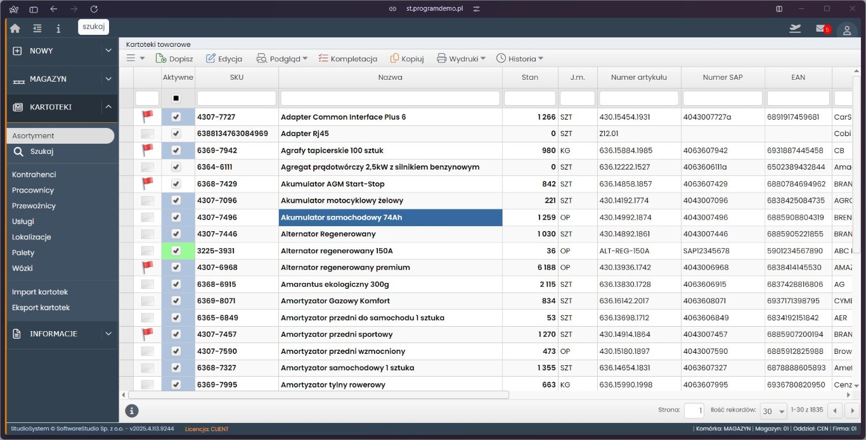866x440 pixels.
Task: Toggle Aktywne checkbox for Alternator regenerowany 150A
Action: [176, 251]
